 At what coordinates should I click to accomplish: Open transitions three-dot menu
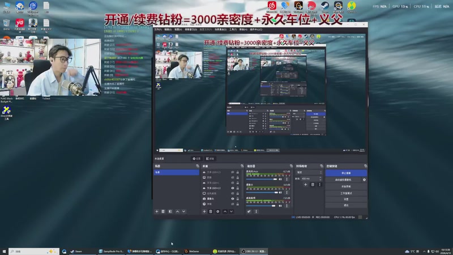click(x=319, y=185)
